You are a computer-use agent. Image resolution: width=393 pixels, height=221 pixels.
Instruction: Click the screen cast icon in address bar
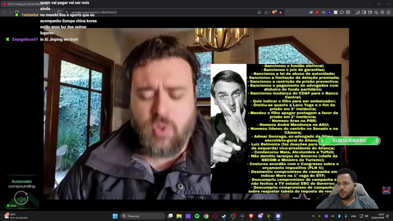[259, 12]
